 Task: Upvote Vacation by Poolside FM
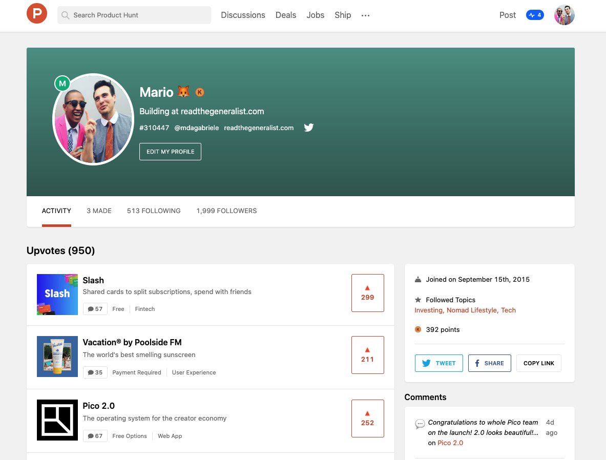pyautogui.click(x=367, y=355)
